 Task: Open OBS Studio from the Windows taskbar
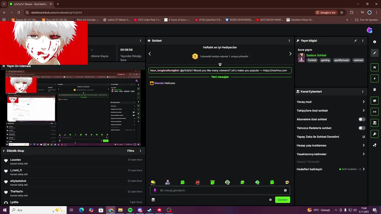(169, 210)
